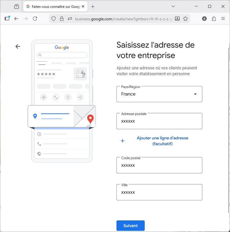Show site security padlock info
Image resolution: width=230 pixels, height=232 pixels.
click(62, 19)
